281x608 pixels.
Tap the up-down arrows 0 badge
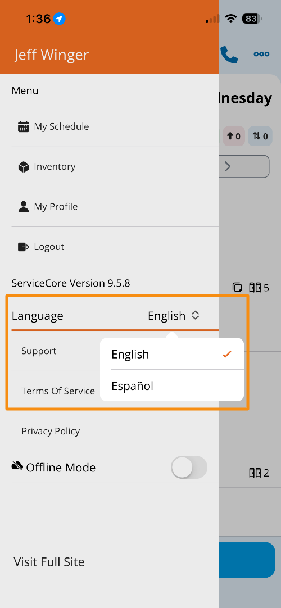point(260,136)
